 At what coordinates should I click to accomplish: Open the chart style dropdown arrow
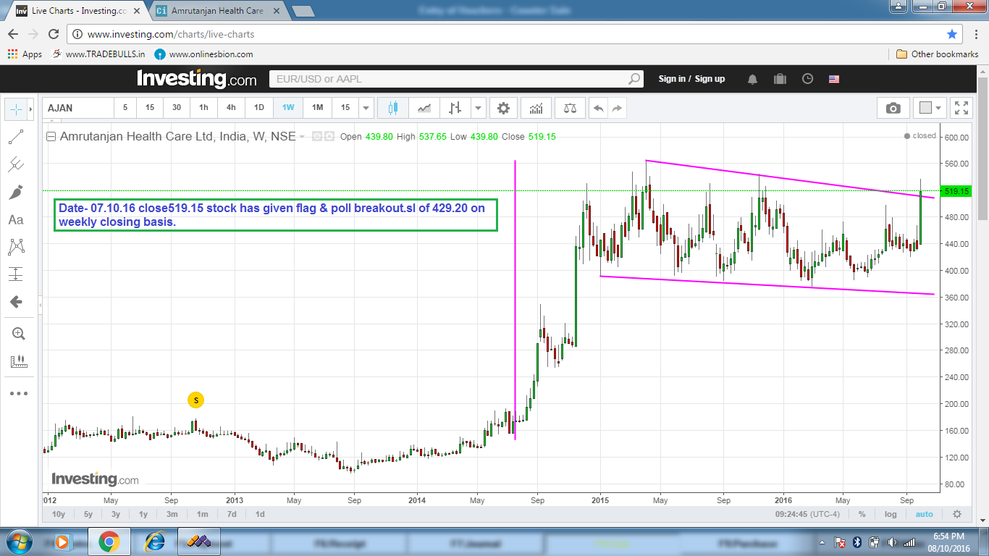coord(478,108)
